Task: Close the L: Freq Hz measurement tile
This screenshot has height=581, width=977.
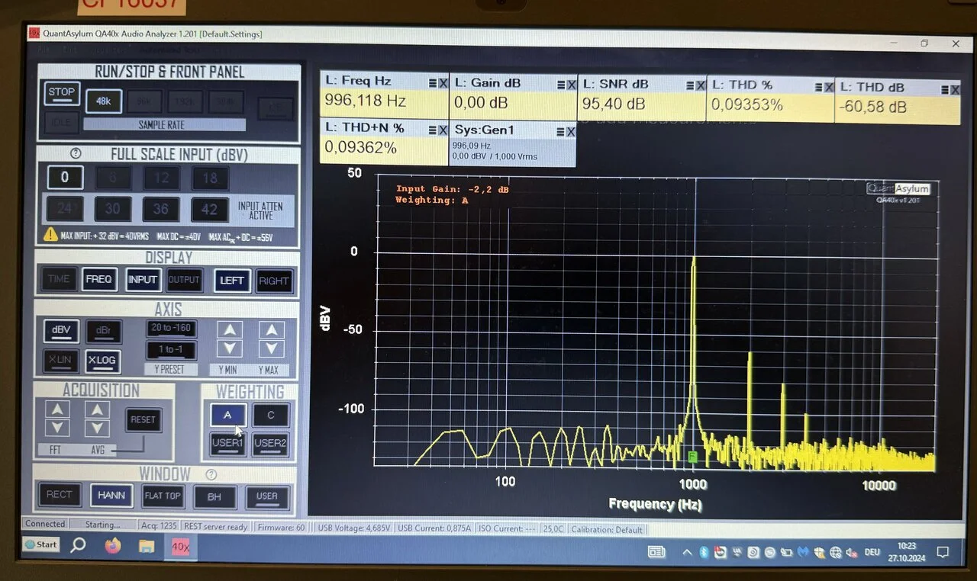Action: click(x=443, y=84)
